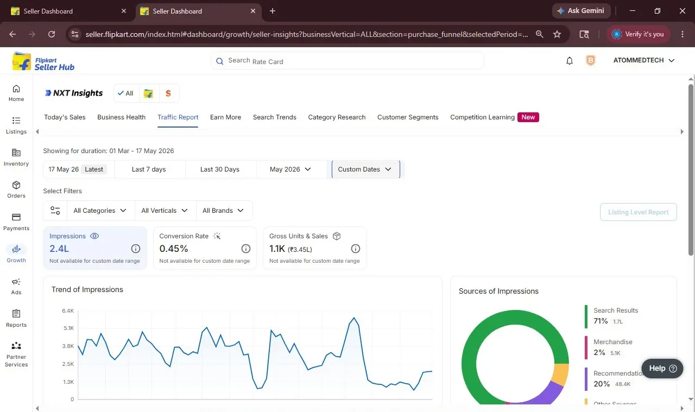This screenshot has width=695, height=412.
Task: Show info for the Conversion Rate card
Action: tap(246, 249)
